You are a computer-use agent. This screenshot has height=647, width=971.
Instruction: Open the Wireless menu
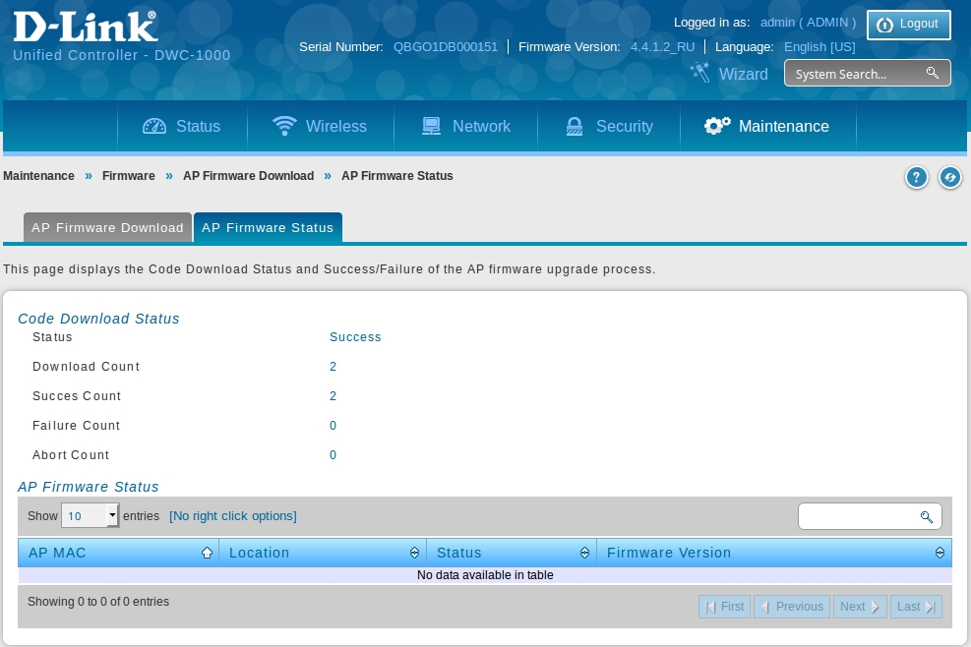point(320,126)
